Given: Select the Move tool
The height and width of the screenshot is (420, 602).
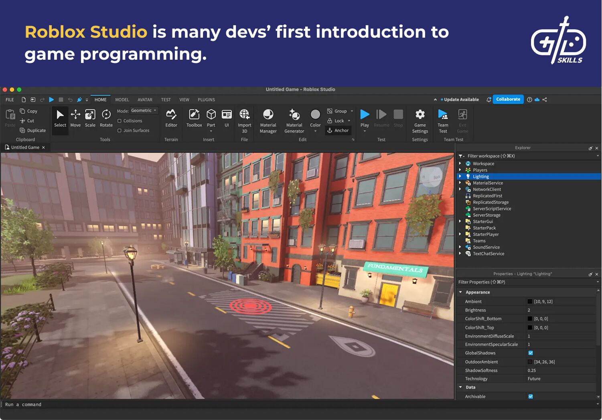Looking at the screenshot, I should [x=75, y=118].
